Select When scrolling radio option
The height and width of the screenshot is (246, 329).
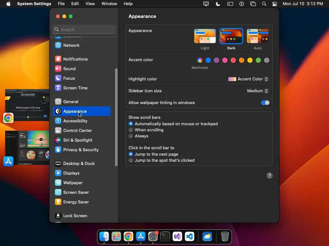(x=146, y=130)
